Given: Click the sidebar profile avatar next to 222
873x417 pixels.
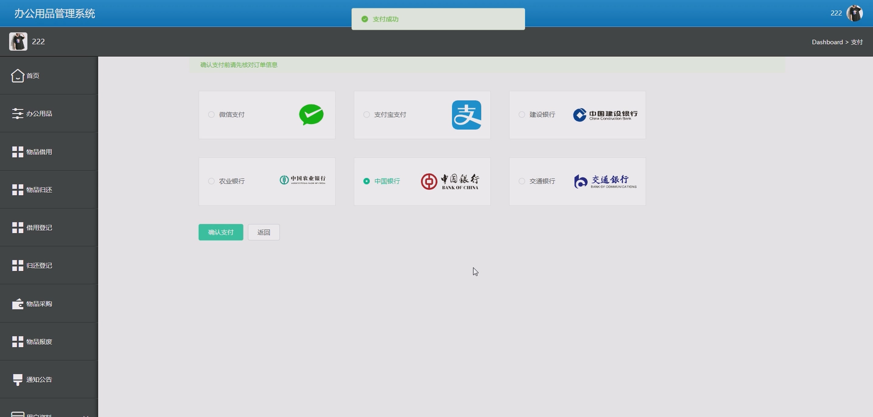Looking at the screenshot, I should (x=18, y=42).
